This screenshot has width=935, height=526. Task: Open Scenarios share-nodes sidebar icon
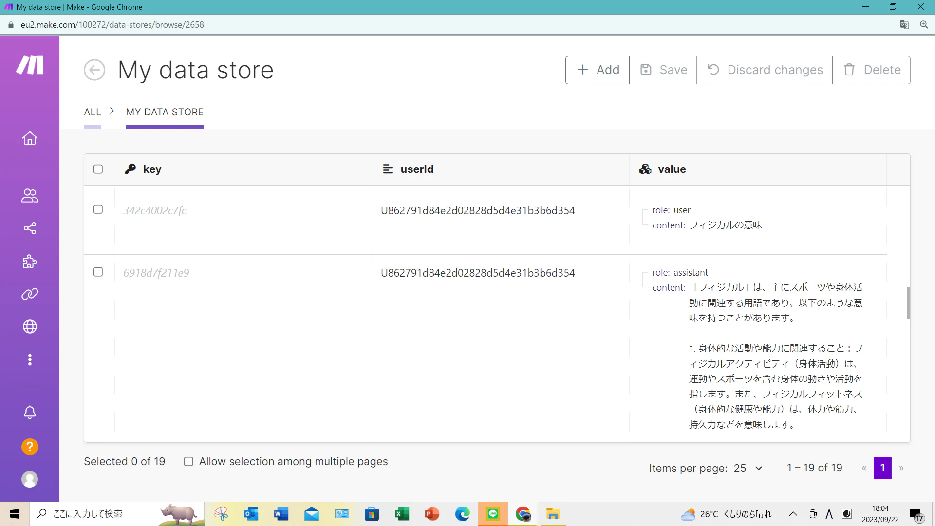coord(30,228)
